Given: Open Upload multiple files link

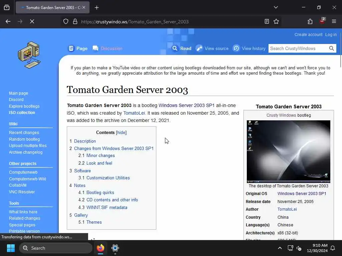Looking at the screenshot, I should pos(28,146).
